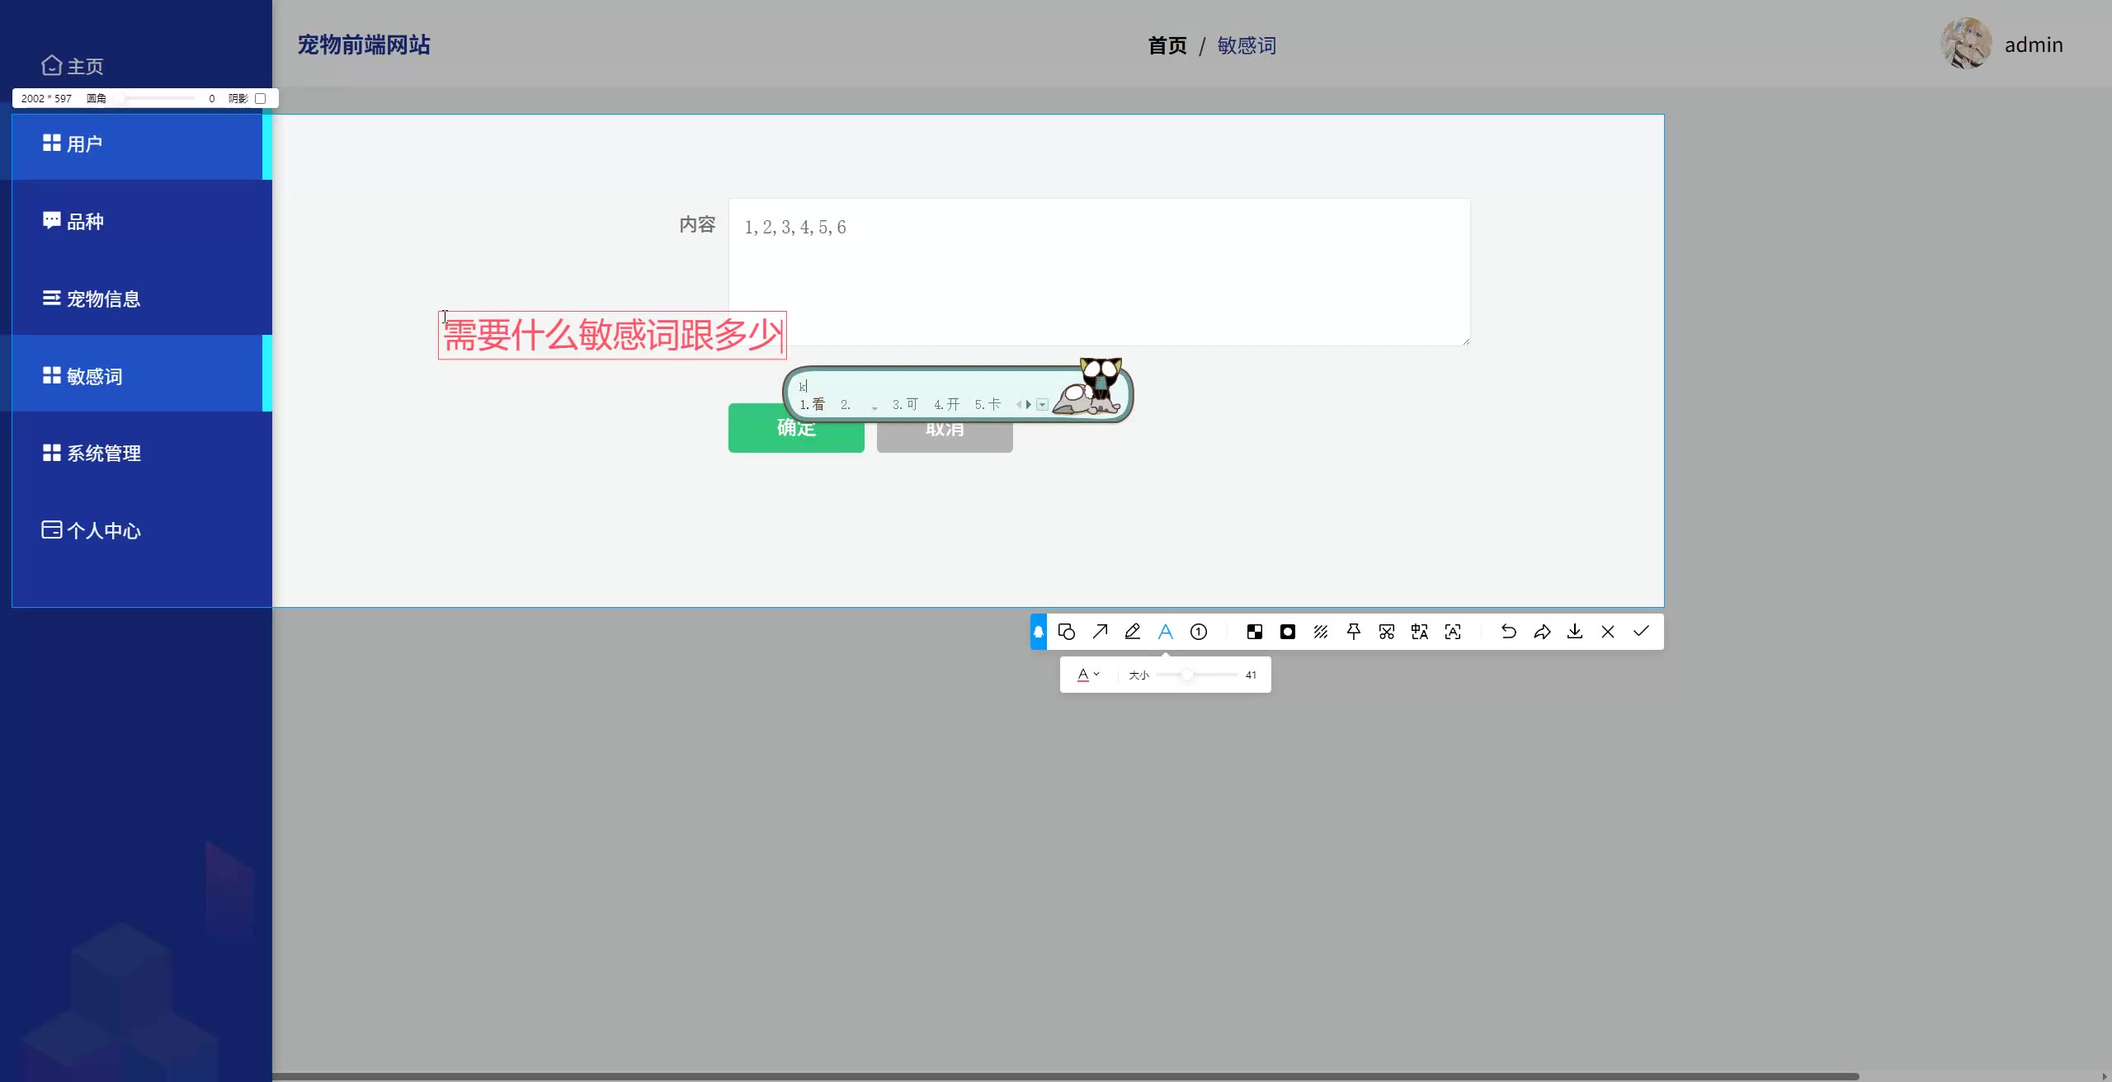Enable the 阴影 shadow checkbox
The width and height of the screenshot is (2112, 1082).
tap(261, 98)
